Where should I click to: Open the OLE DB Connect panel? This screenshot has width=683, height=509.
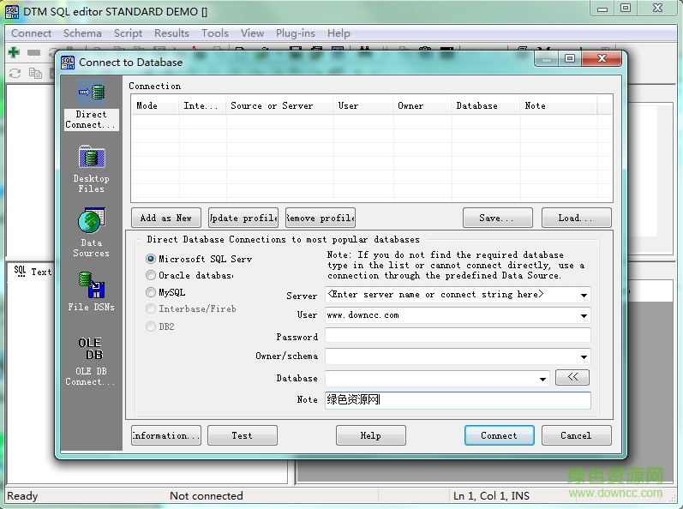91,362
